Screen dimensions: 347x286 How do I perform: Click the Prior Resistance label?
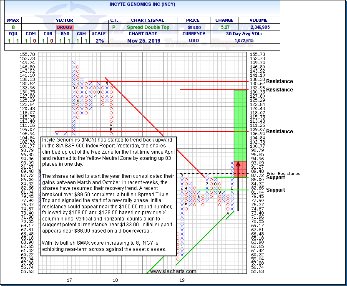277,173
